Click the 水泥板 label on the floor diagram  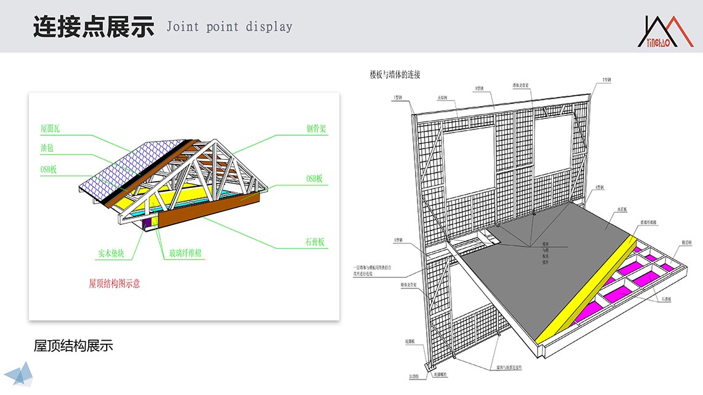pos(620,210)
